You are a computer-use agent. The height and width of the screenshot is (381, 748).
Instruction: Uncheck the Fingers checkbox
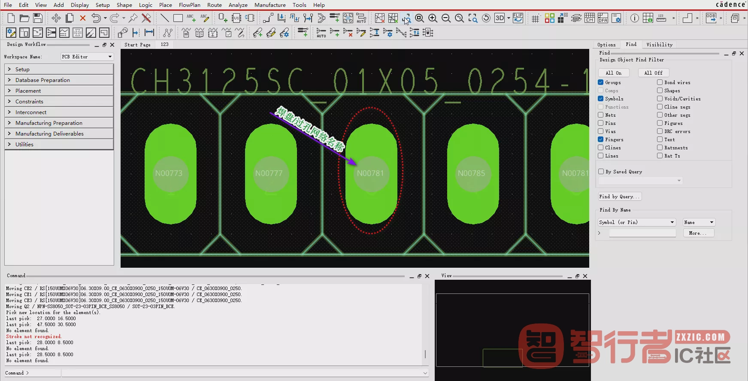[601, 139]
